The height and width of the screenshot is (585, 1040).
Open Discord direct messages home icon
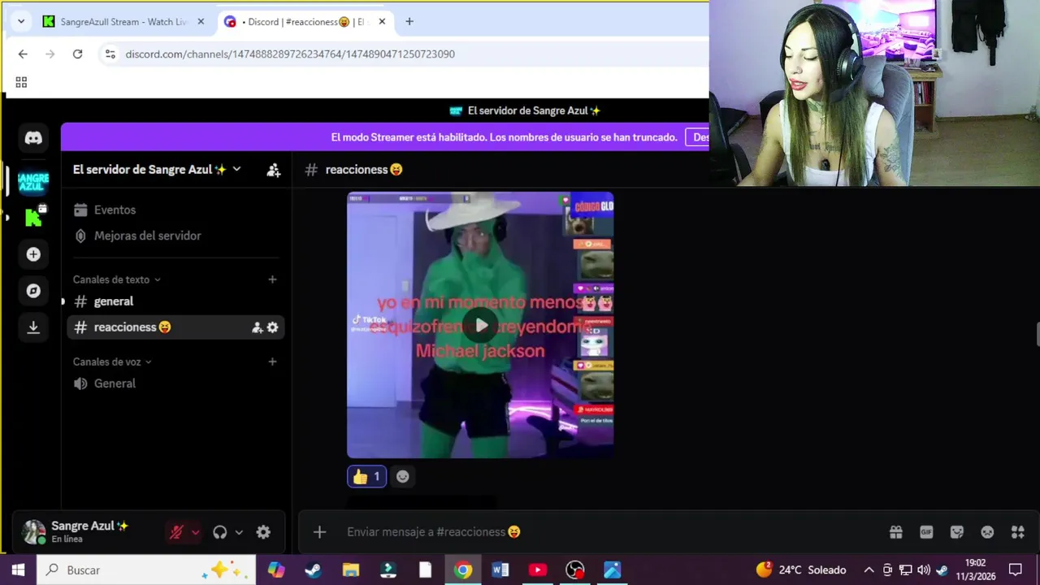[x=33, y=138]
